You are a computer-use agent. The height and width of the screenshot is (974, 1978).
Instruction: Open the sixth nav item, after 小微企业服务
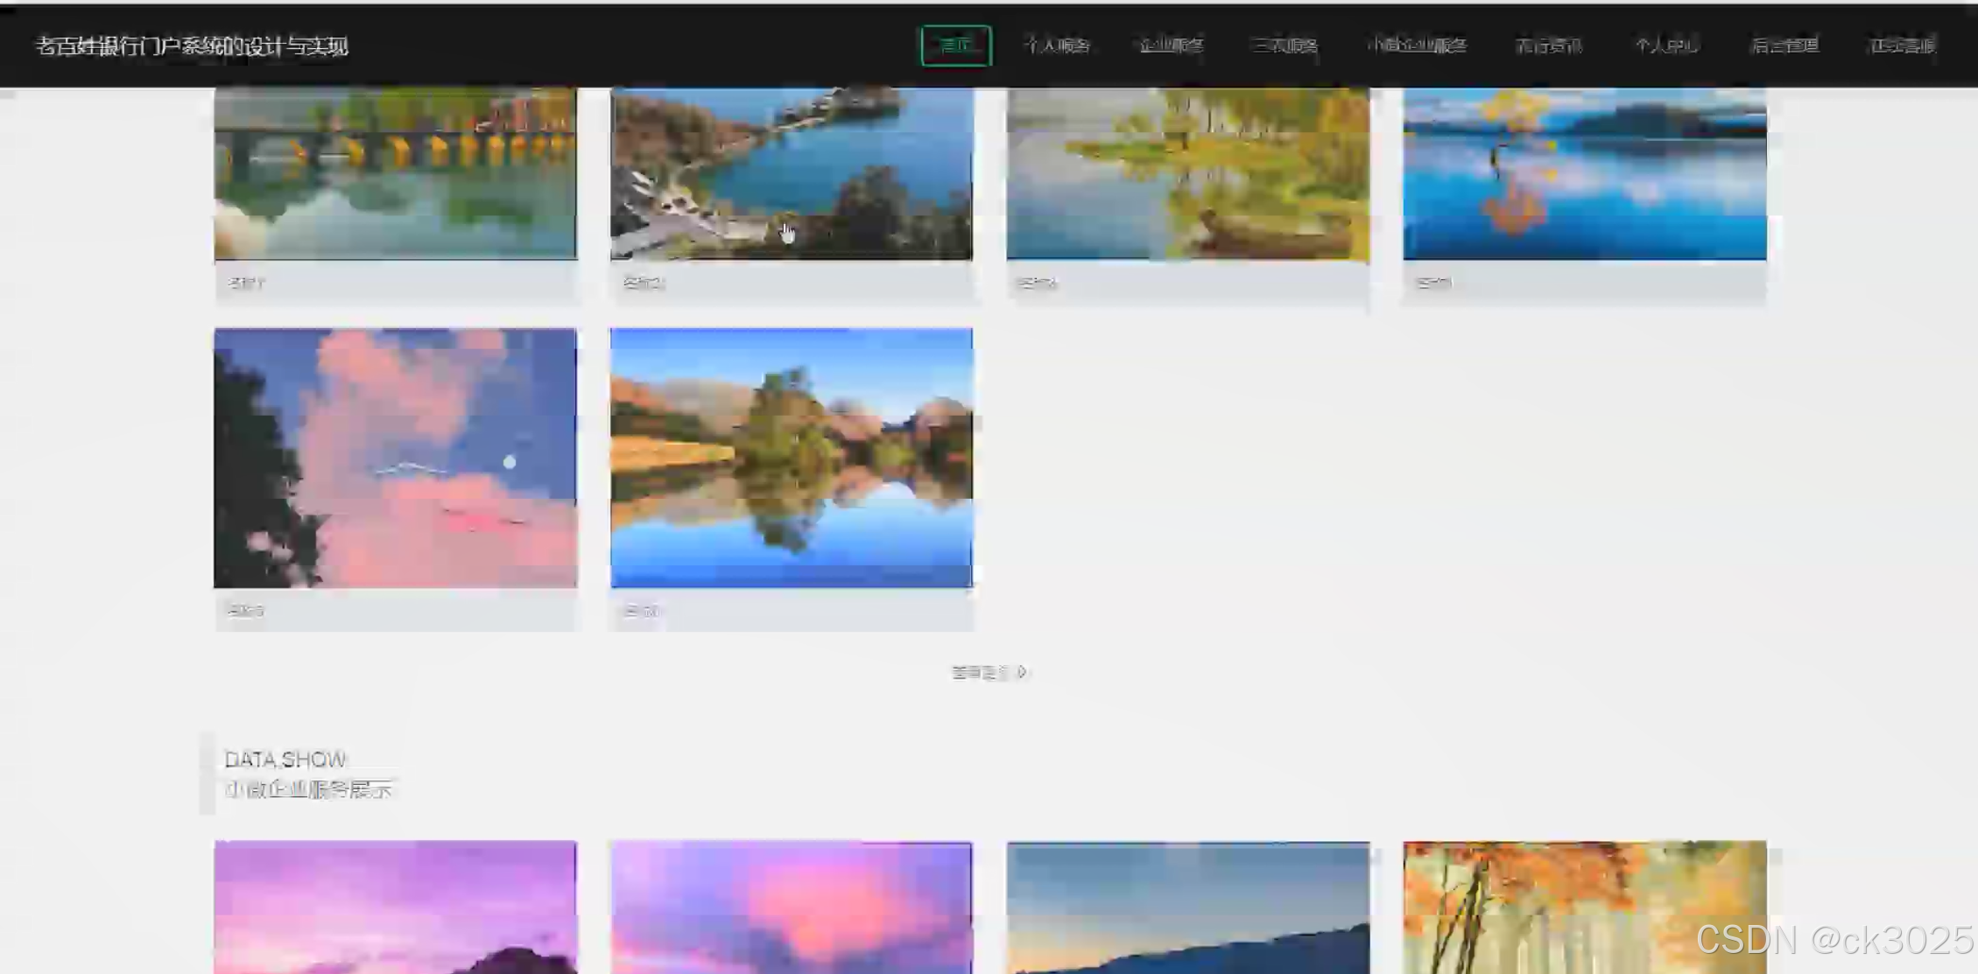click(x=1548, y=46)
